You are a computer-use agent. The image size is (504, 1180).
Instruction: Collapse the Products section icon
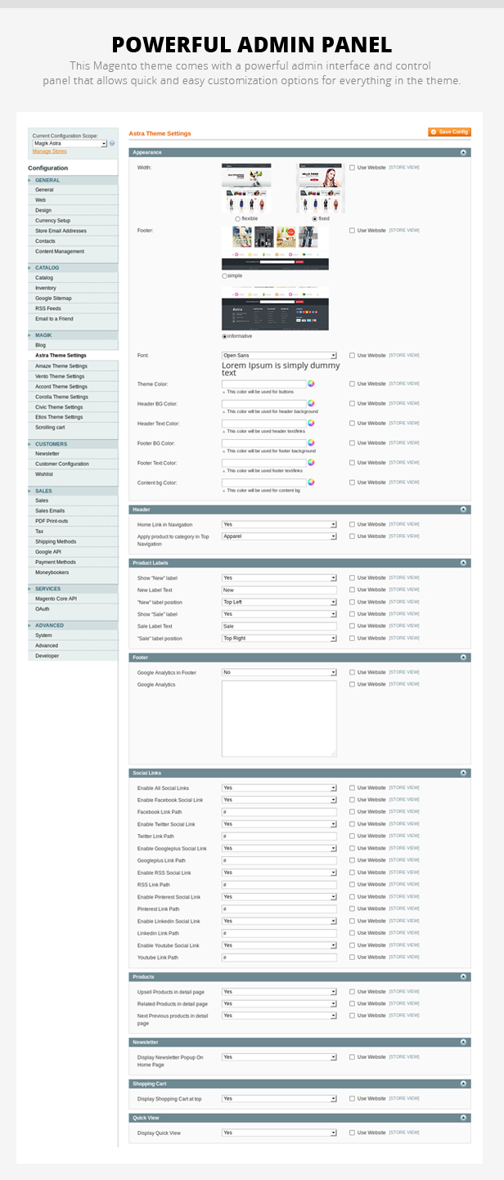(x=464, y=976)
